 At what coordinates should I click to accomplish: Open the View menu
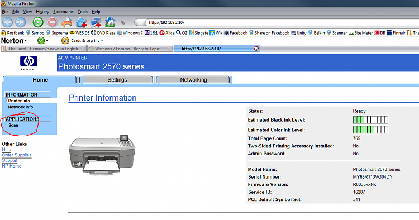coord(27,12)
